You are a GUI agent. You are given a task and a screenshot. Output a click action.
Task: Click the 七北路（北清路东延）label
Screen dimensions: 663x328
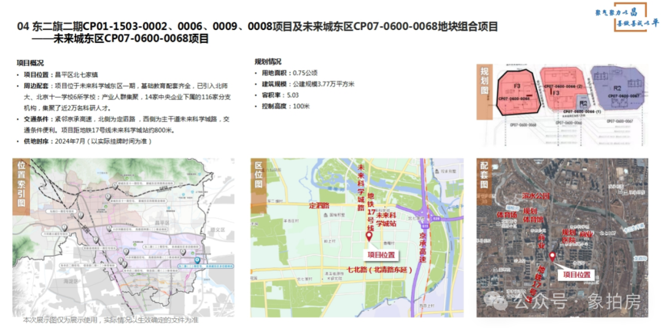(x=380, y=269)
